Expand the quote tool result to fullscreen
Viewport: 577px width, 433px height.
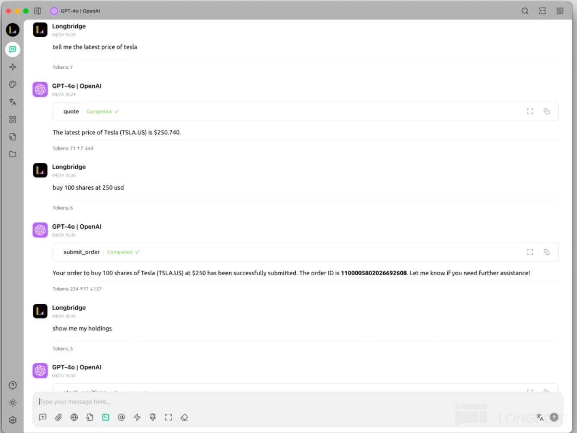coord(530,111)
